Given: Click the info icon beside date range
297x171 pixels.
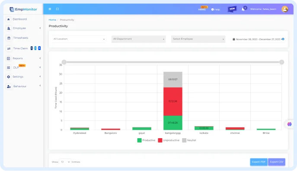Looking at the screenshot, I should click(283, 39).
